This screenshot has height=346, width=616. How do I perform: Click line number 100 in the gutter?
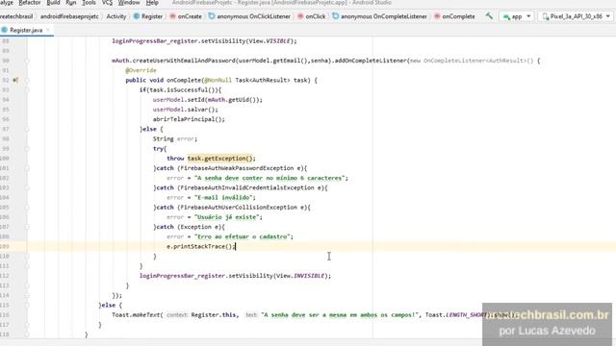[x=5, y=159]
